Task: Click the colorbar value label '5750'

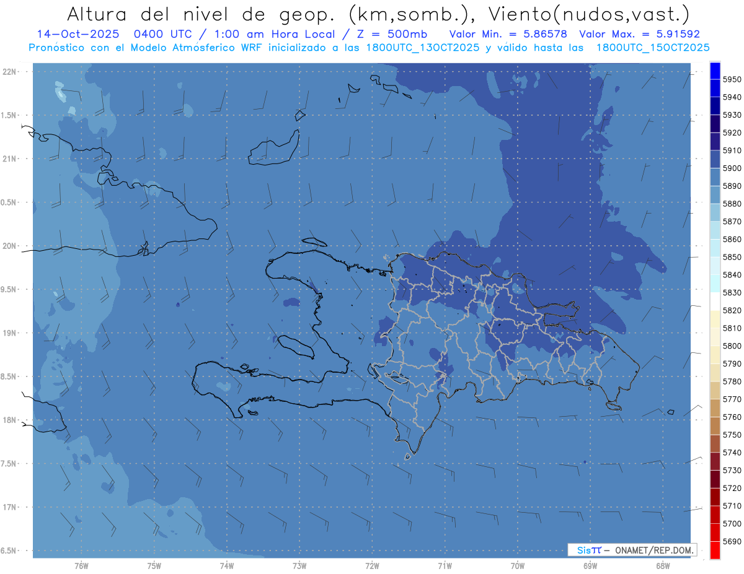Action: pos(732,435)
